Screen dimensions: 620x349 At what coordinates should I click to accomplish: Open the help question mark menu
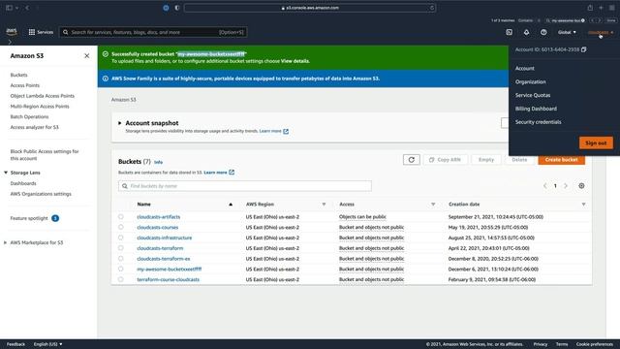pyautogui.click(x=543, y=32)
